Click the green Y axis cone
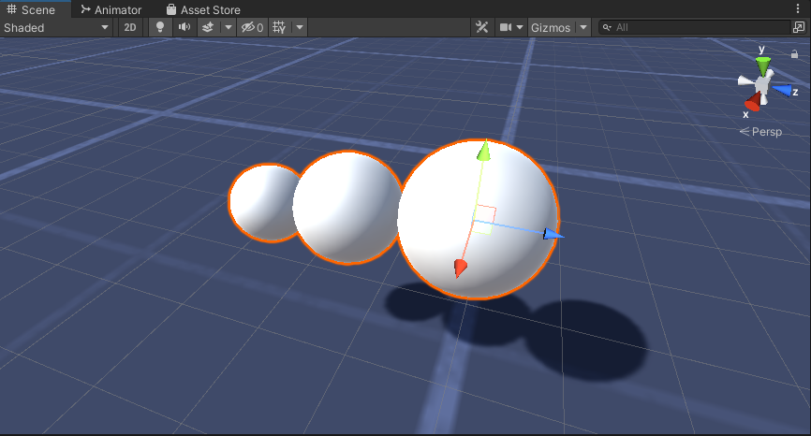Viewport: 811px width, 436px height. click(x=763, y=65)
